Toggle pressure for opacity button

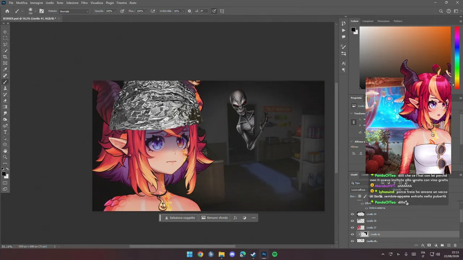click(x=122, y=11)
